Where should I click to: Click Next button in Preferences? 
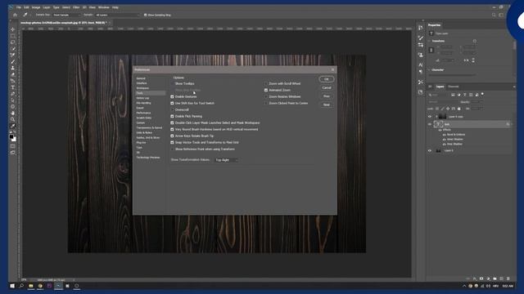[x=327, y=105]
